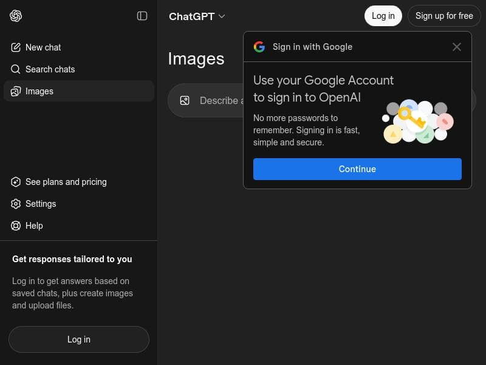Select Images in the sidebar

[79, 91]
